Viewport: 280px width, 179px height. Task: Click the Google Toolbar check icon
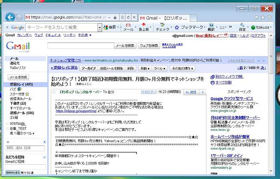click(162, 27)
